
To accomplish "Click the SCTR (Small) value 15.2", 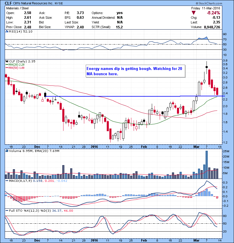I will 119,27.
